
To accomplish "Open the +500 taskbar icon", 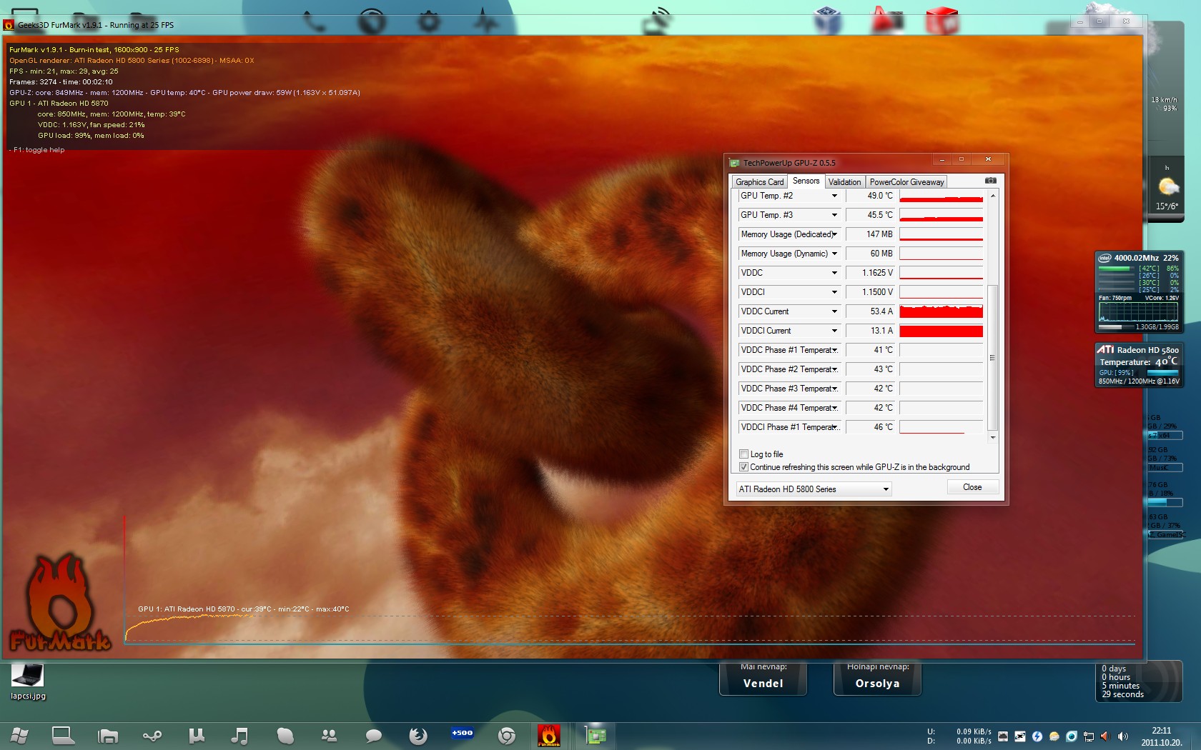I will pos(462,733).
